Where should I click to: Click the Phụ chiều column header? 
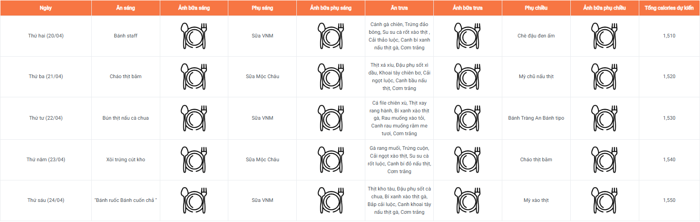coord(536,8)
